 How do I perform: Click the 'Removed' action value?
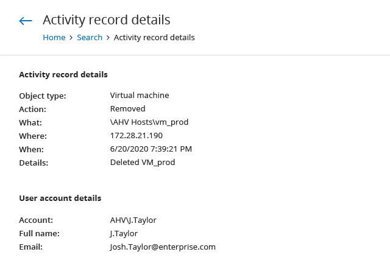pos(127,109)
